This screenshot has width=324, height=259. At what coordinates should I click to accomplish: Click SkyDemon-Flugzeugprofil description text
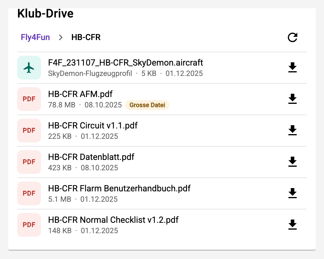pos(90,73)
